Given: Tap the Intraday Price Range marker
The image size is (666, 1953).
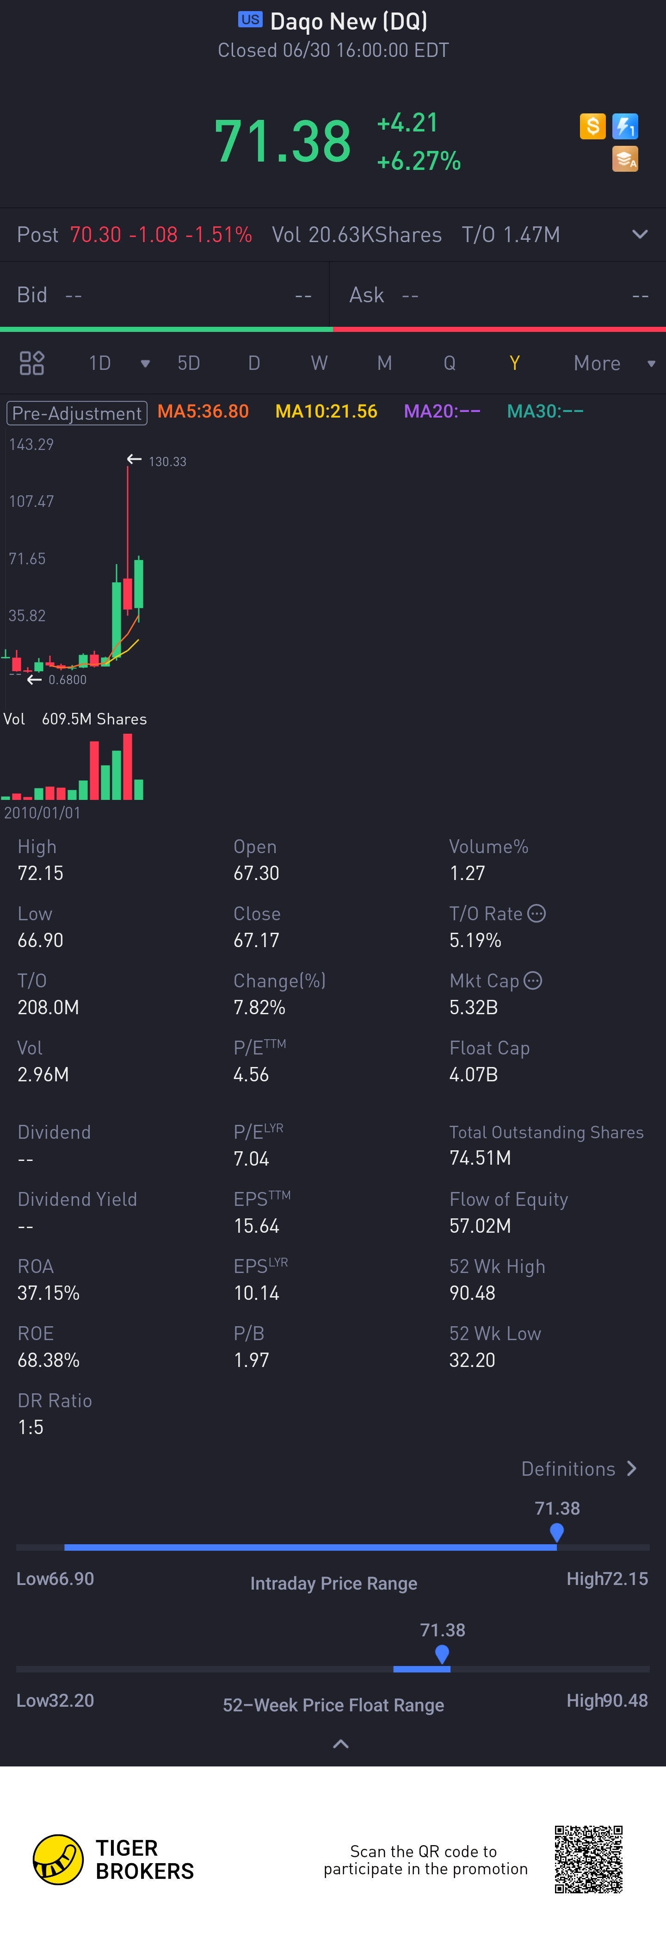Looking at the screenshot, I should tap(557, 1532).
